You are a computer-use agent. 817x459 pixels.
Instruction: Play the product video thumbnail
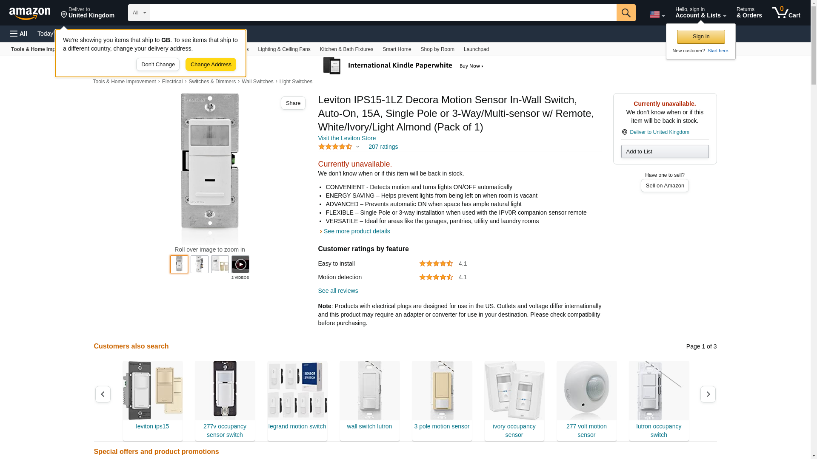pyautogui.click(x=240, y=264)
